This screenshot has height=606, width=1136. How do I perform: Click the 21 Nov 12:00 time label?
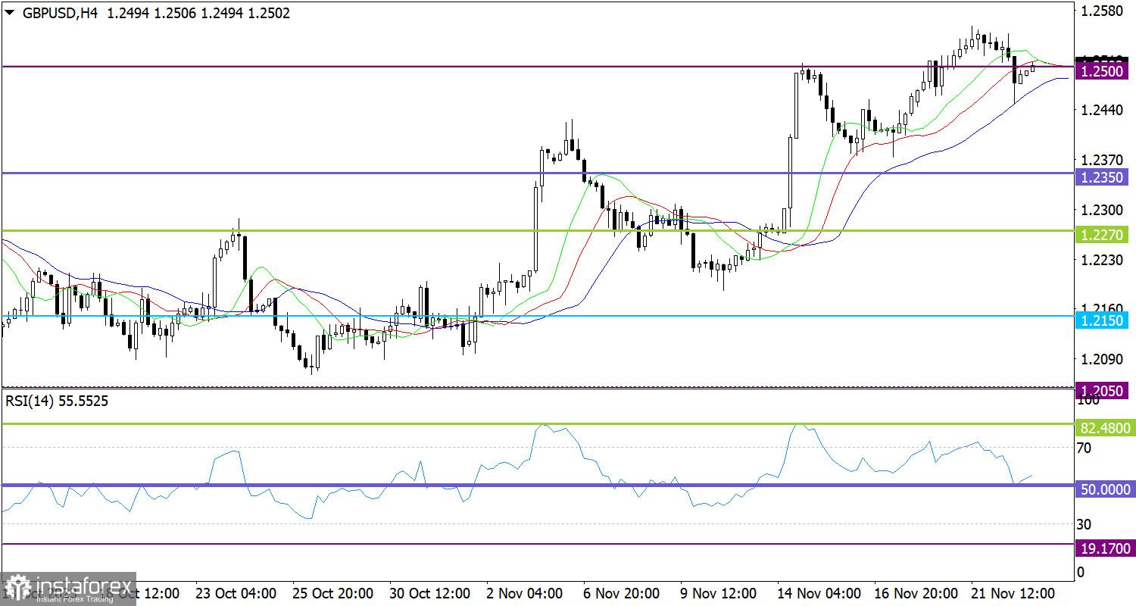pos(1013,592)
